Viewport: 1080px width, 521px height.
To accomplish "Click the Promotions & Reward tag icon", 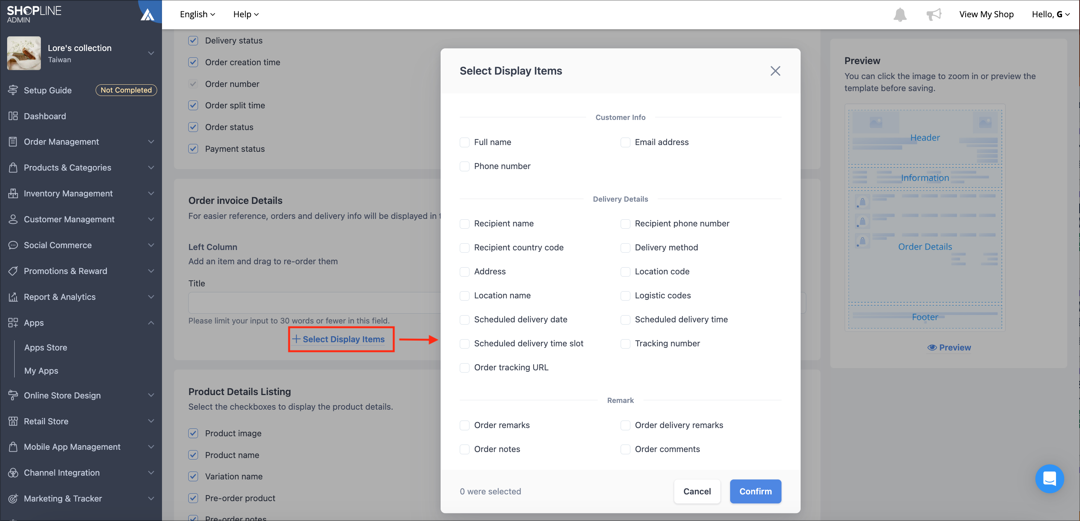I will [13, 271].
